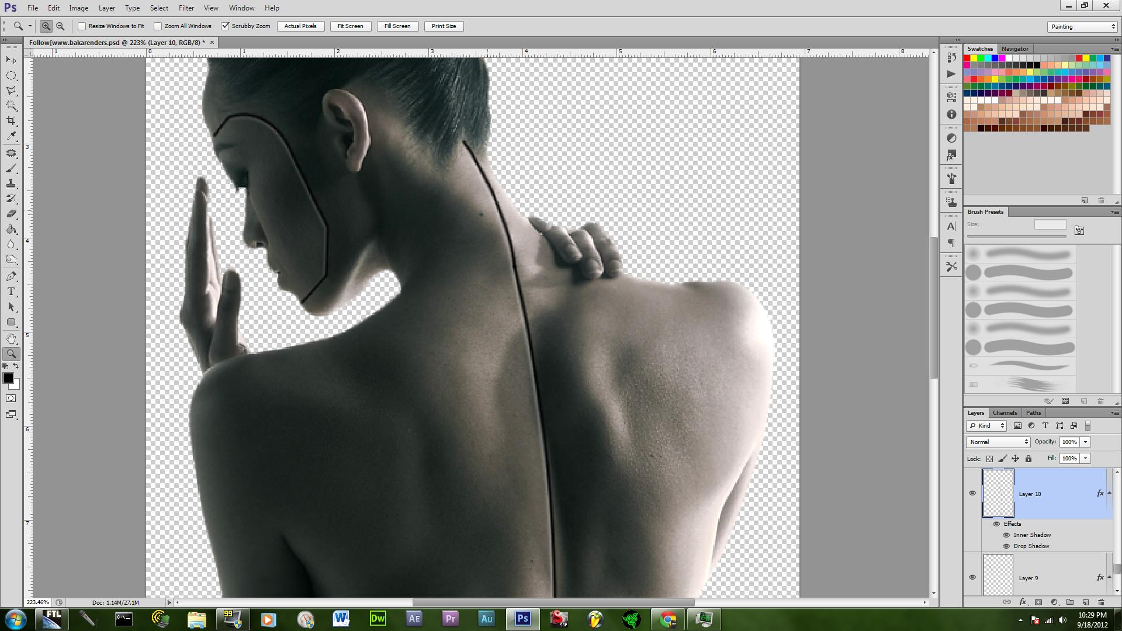Switch to the Navigator tab

(1014, 48)
